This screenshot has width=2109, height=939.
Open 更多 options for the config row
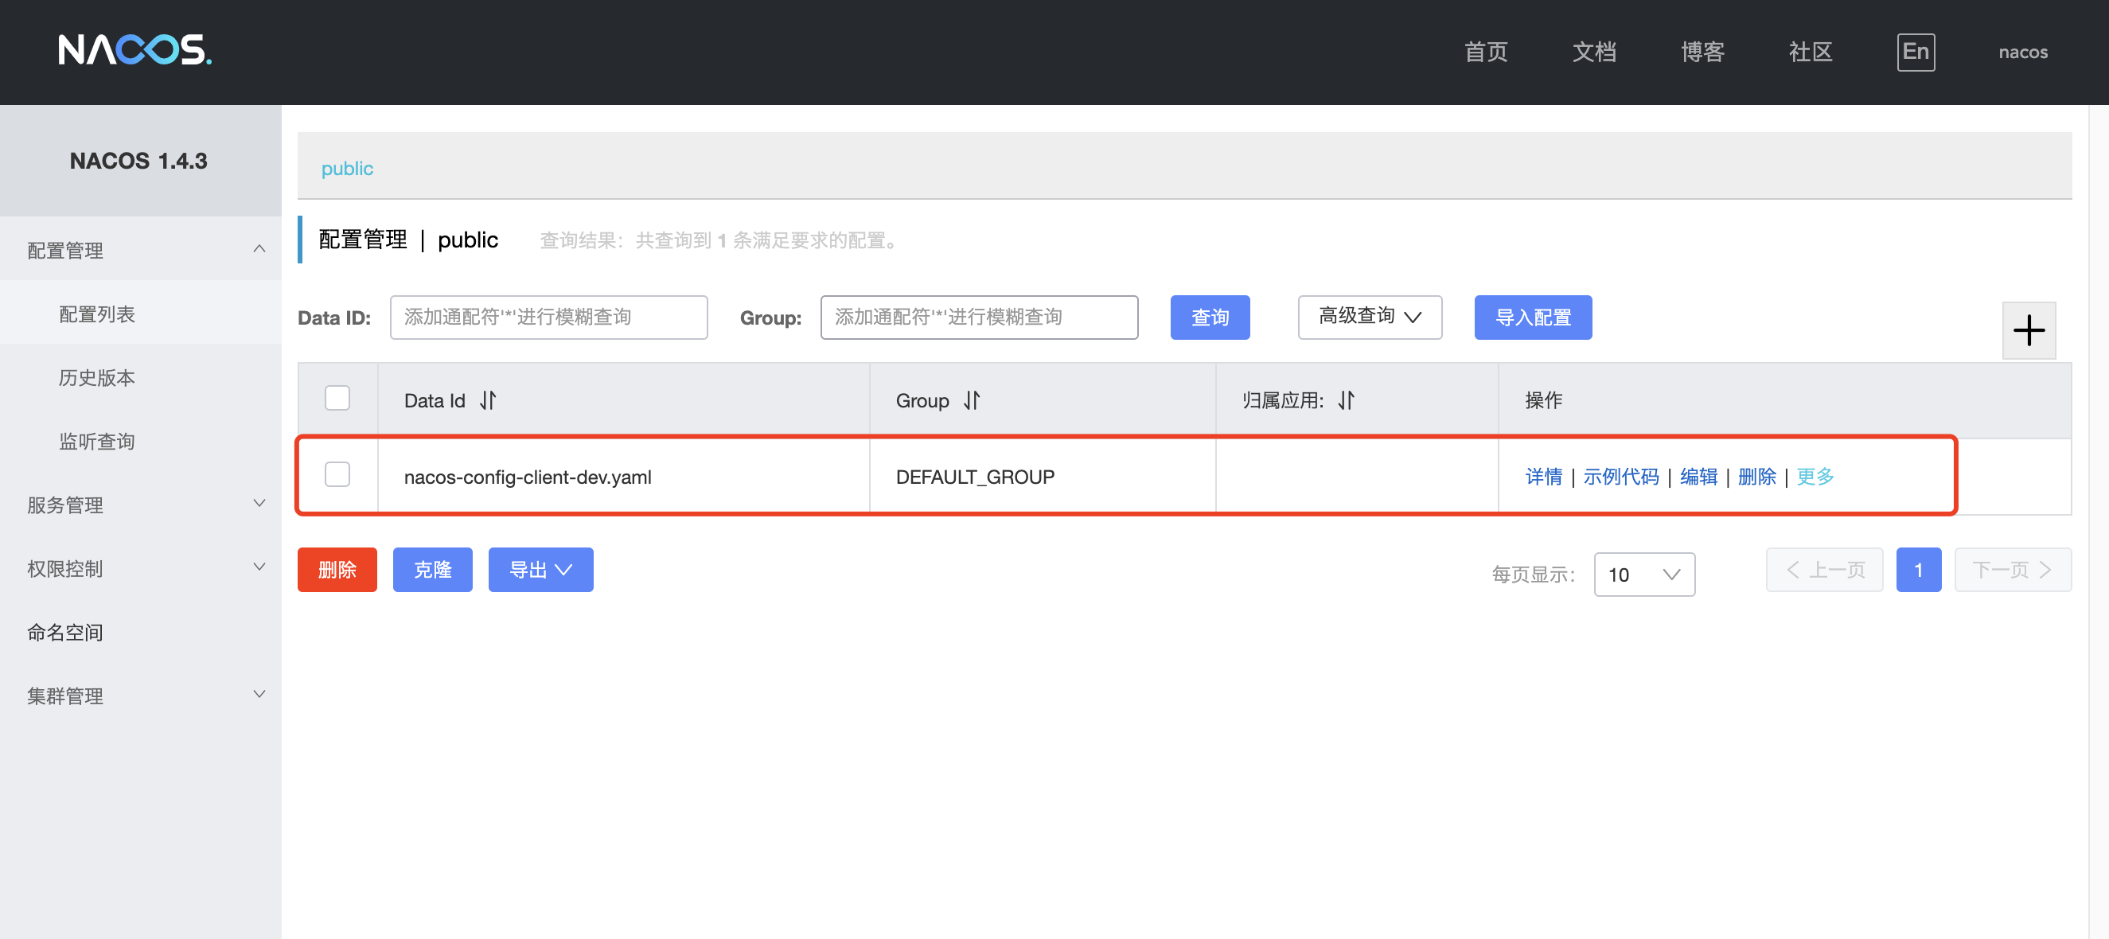click(x=1815, y=476)
